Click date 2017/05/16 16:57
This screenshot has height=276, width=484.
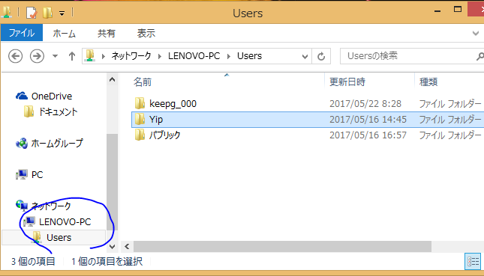[x=368, y=135]
